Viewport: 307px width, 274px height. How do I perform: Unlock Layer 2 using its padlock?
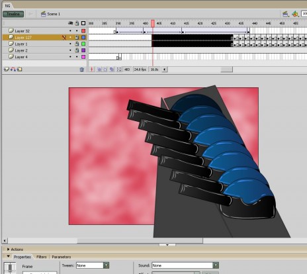click(77, 50)
